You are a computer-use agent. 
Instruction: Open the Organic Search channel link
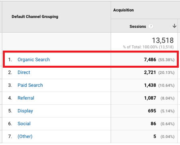(34, 60)
